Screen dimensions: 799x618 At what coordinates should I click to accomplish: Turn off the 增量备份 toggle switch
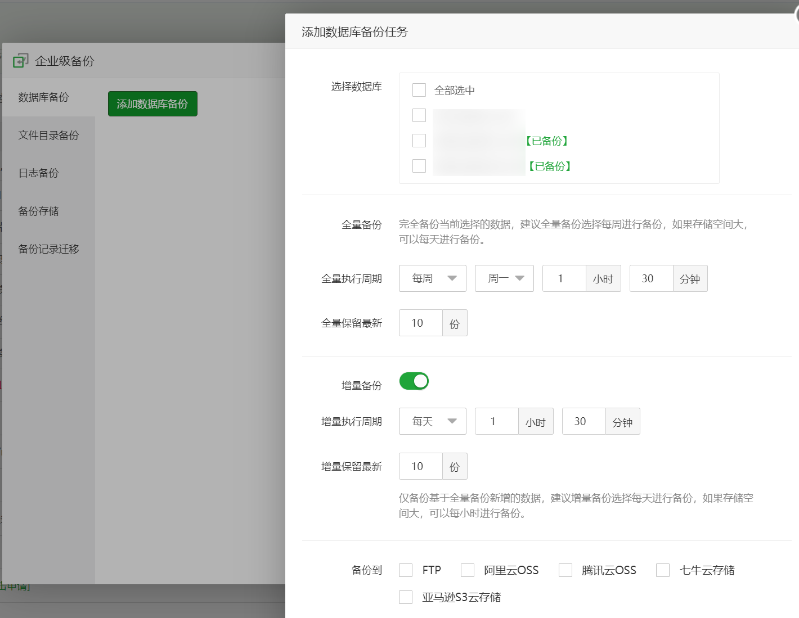[x=414, y=381]
